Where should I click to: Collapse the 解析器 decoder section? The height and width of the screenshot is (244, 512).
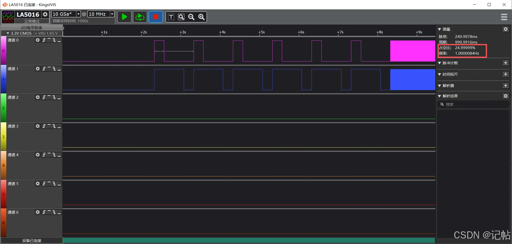click(440, 86)
